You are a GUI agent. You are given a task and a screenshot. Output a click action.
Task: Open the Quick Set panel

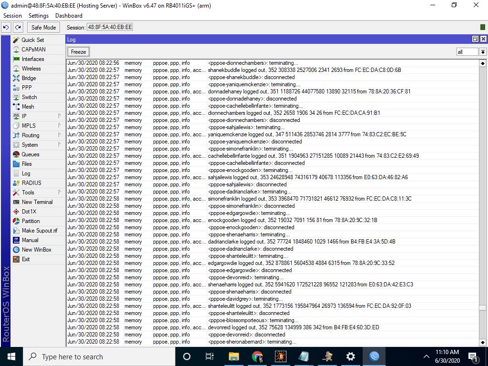(x=33, y=40)
